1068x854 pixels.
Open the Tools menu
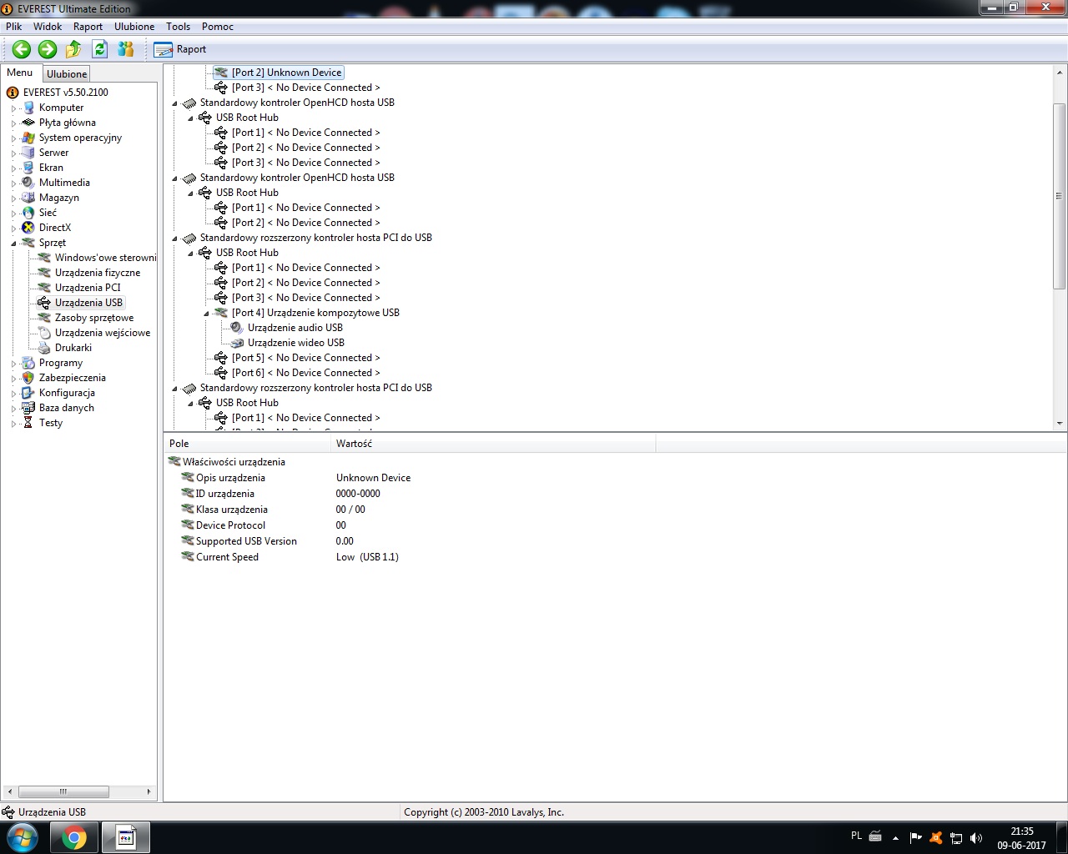point(178,27)
